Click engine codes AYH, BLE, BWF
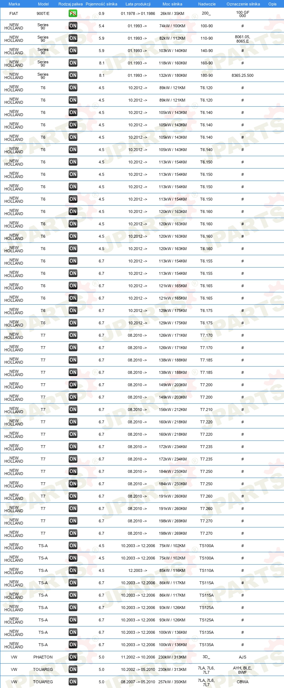The width and height of the screenshot is (284, 688). point(243,670)
